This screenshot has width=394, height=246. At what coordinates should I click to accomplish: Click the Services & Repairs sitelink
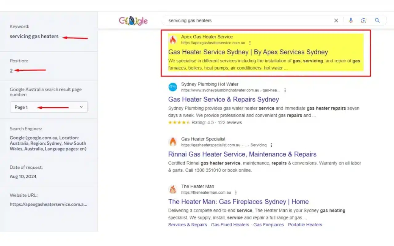pos(187,225)
